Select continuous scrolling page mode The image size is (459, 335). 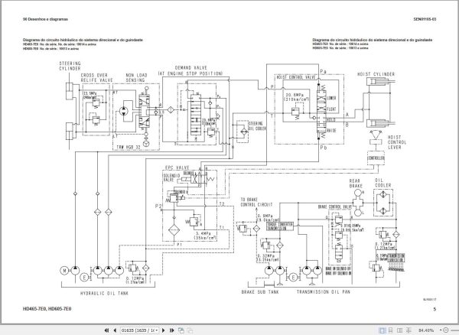point(390,330)
